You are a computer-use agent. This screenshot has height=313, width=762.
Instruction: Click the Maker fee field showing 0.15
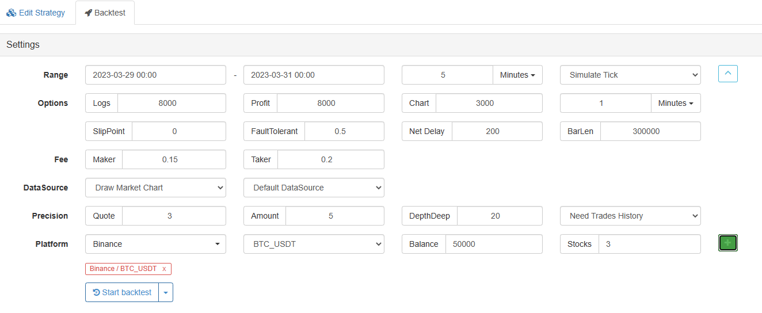173,159
